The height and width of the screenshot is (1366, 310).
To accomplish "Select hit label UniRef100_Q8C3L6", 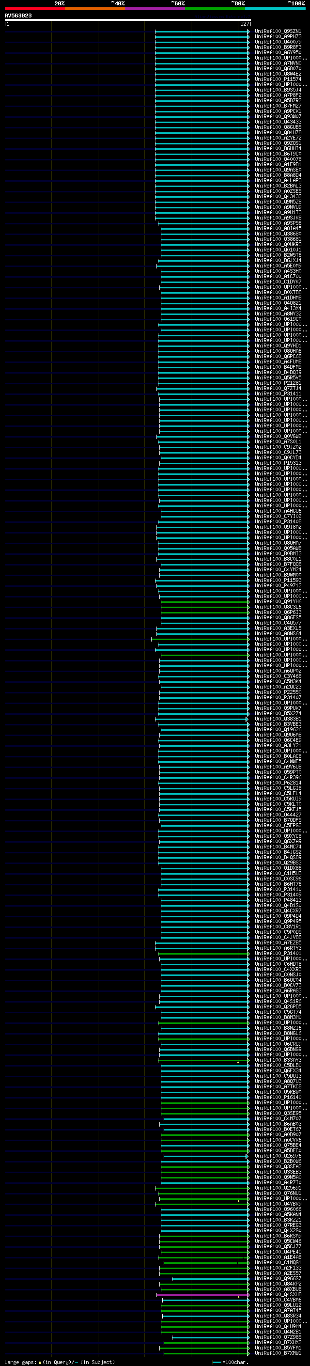I will [278, 607].
